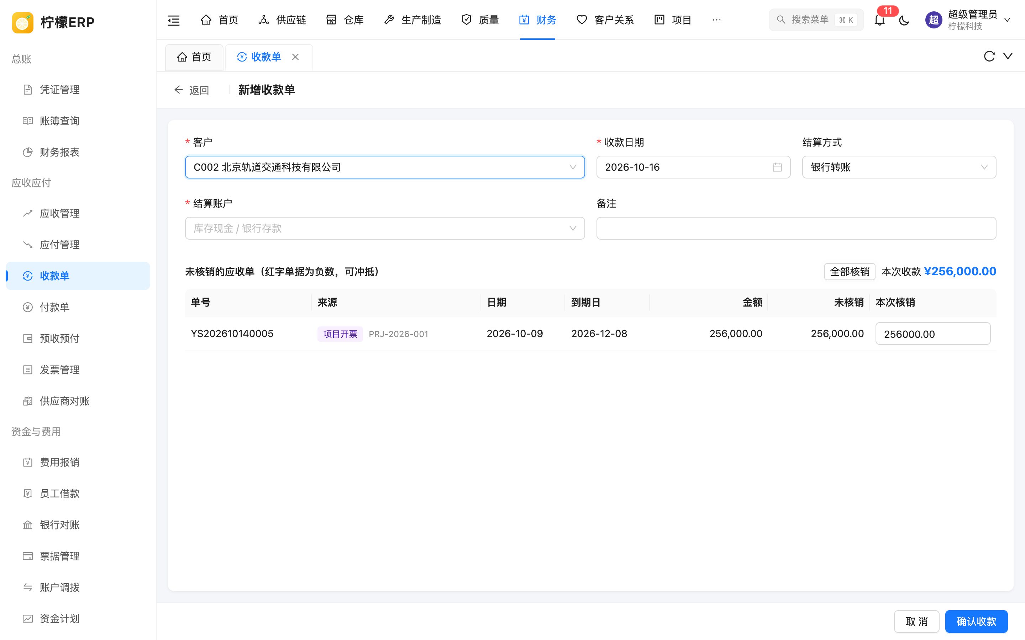Open 账簿查询 in the sidebar
Screen dimensions: 1025x640
tap(78, 121)
